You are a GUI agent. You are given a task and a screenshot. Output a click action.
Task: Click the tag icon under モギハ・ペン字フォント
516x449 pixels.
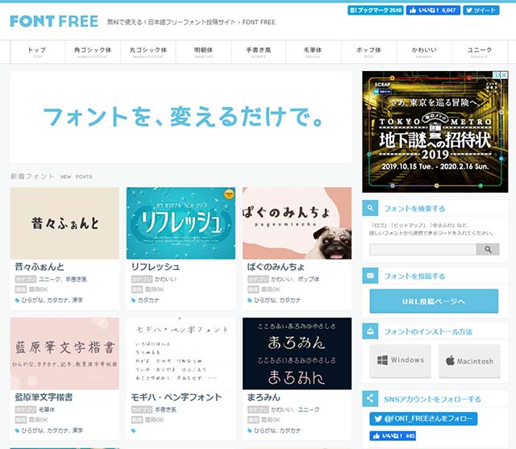tap(133, 430)
